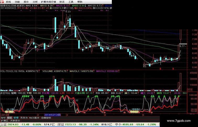
Task: Click the 额3.13亿 turnover value
Action: pyautogui.click(x=68, y=8)
